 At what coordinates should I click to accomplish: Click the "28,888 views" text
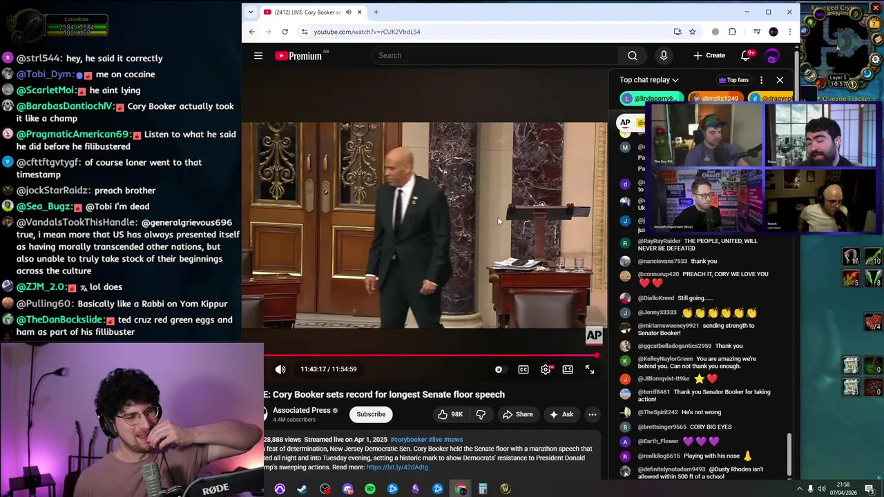(x=282, y=440)
